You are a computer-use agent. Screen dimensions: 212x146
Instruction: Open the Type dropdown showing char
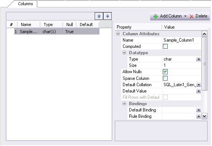[199, 59]
